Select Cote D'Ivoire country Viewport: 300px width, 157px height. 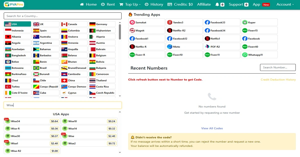17,93
